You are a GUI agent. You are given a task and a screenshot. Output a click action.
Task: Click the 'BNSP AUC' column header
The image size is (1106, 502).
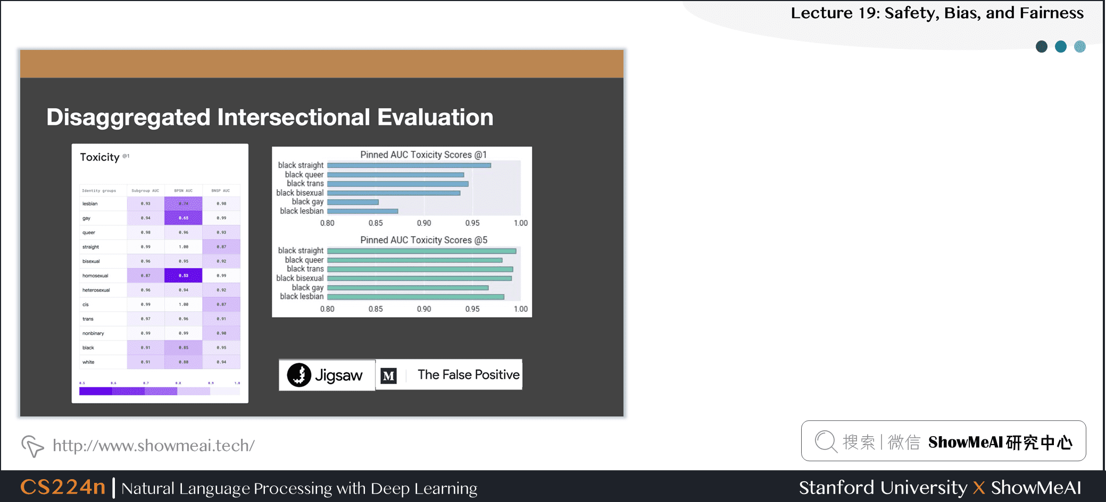point(221,191)
